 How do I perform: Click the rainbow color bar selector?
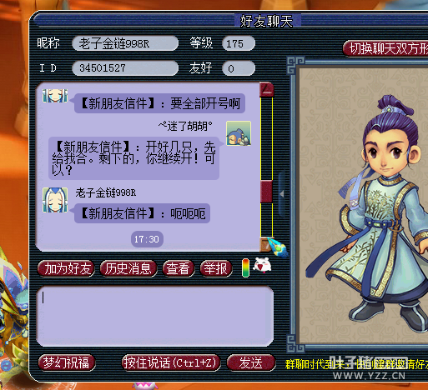coord(245,267)
